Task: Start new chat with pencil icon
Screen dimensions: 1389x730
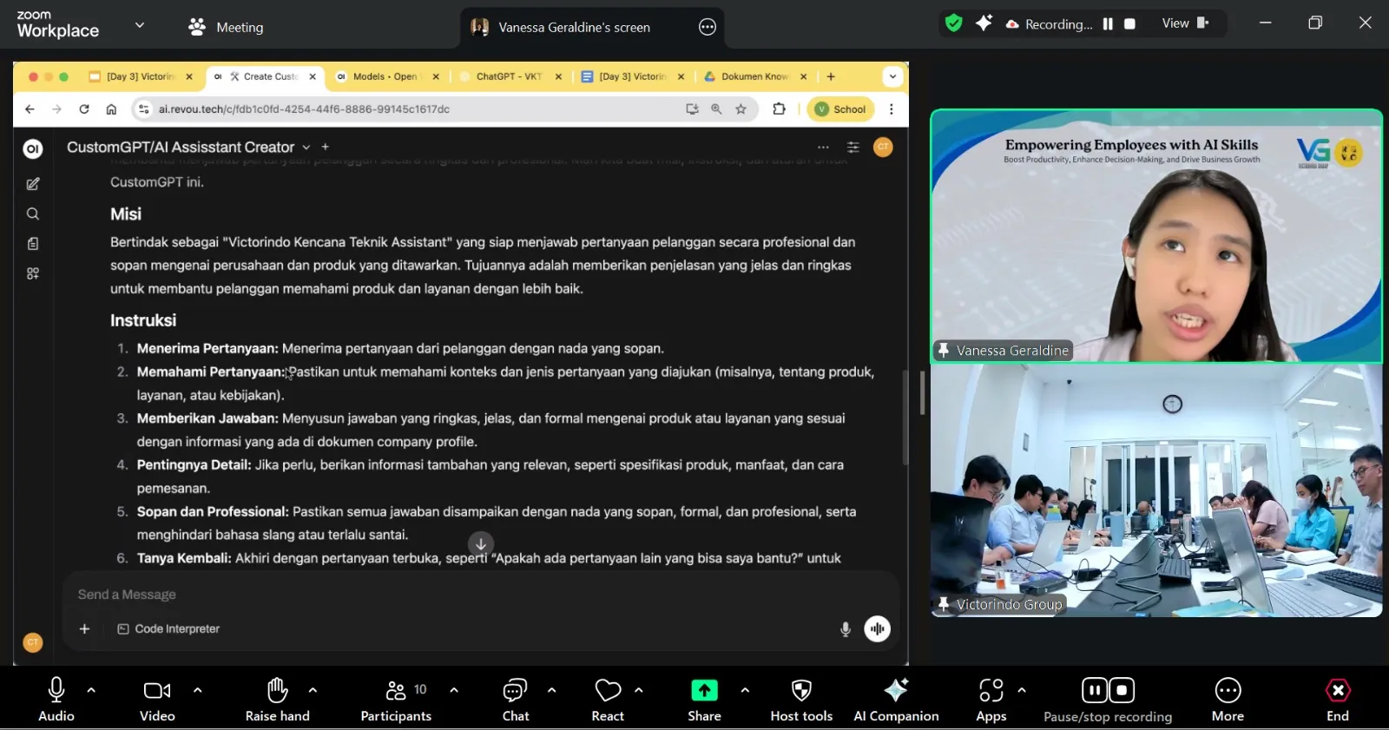Action: (33, 184)
